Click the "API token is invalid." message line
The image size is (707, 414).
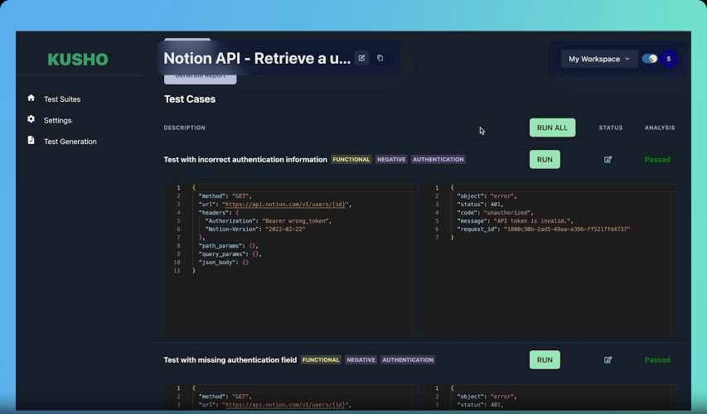[x=515, y=221]
